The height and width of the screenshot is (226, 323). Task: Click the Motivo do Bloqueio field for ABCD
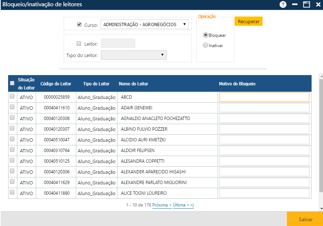pyautogui.click(x=264, y=97)
